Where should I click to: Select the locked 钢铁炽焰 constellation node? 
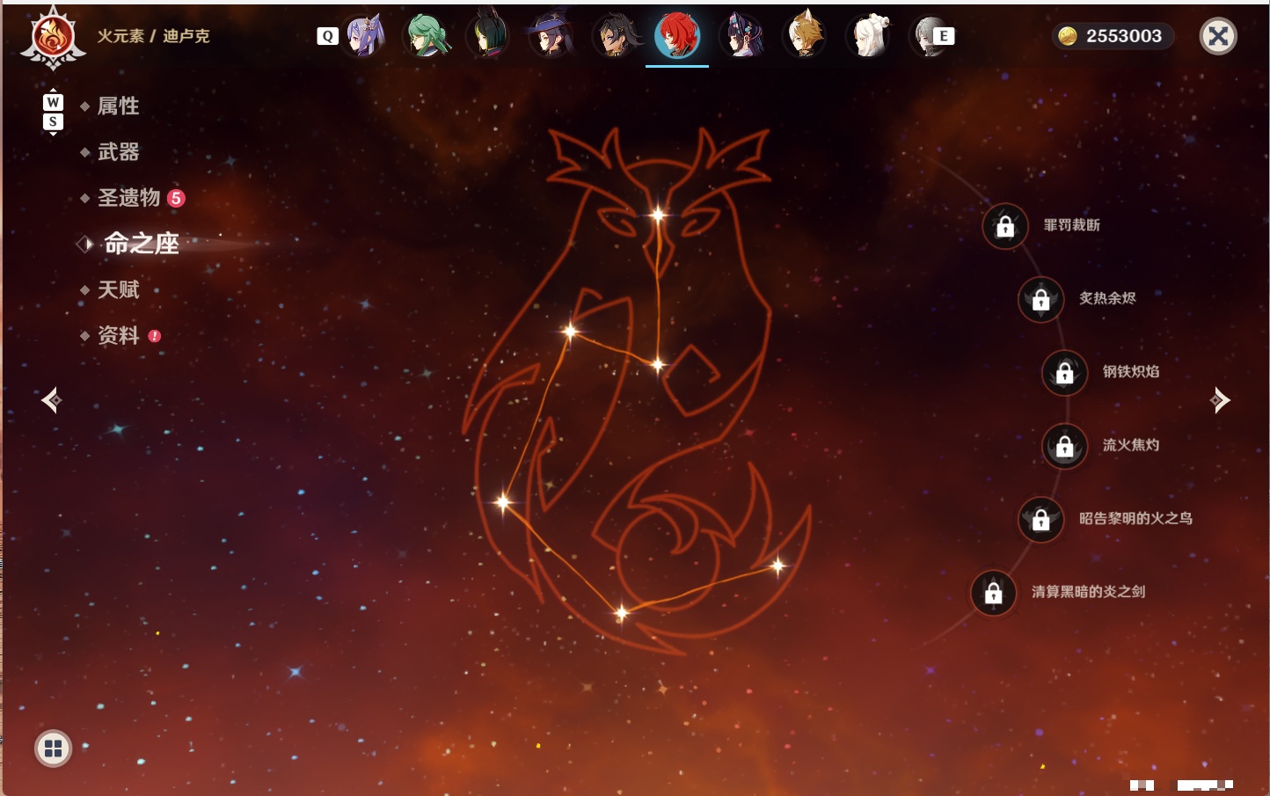1065,372
